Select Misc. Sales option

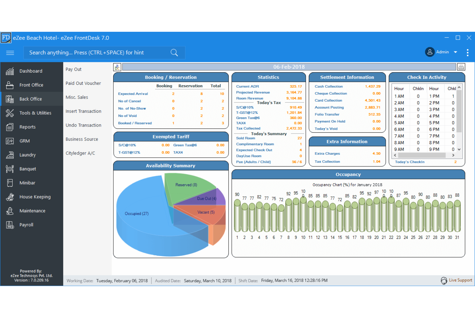coord(77,97)
